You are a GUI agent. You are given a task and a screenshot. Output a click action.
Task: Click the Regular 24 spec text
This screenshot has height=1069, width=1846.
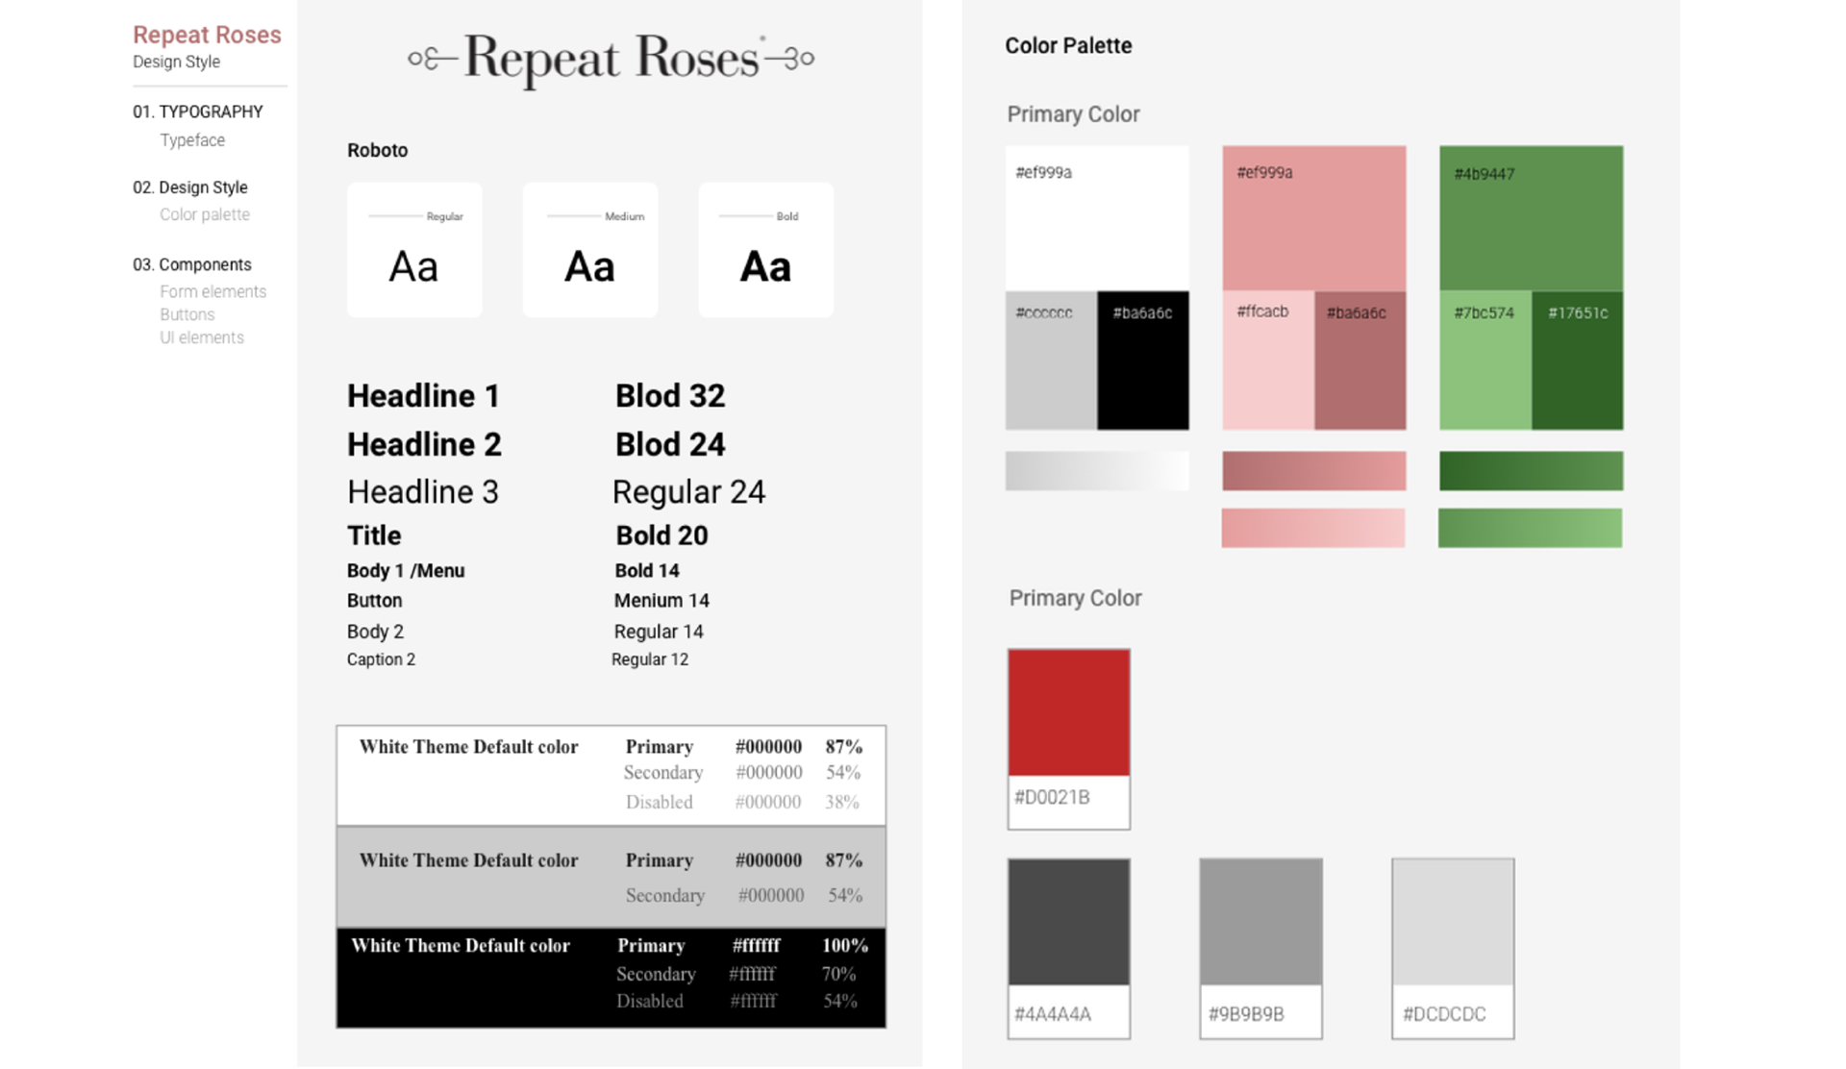[x=689, y=492]
